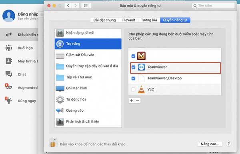Click Đăng nhập in TeamViewer window
The width and height of the screenshot is (240, 154).
28,14
